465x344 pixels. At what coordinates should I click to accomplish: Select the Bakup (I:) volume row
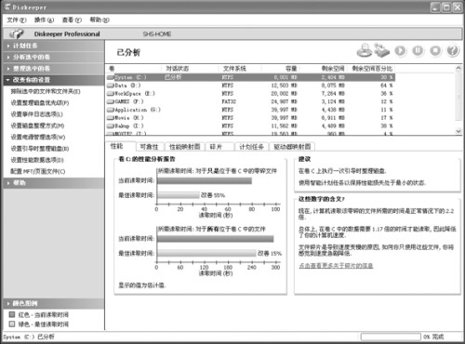250,126
